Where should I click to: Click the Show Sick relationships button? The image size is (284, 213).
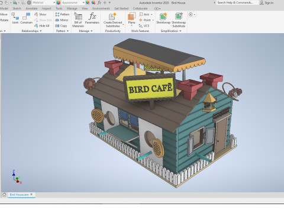click(43, 20)
